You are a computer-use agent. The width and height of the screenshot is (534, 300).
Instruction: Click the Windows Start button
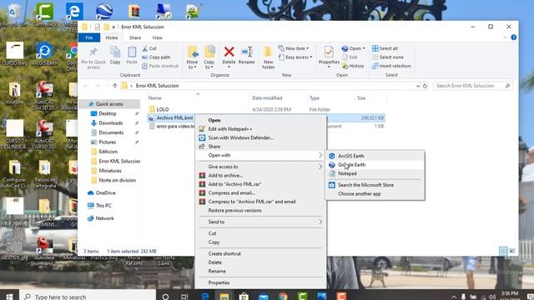tap(9, 297)
